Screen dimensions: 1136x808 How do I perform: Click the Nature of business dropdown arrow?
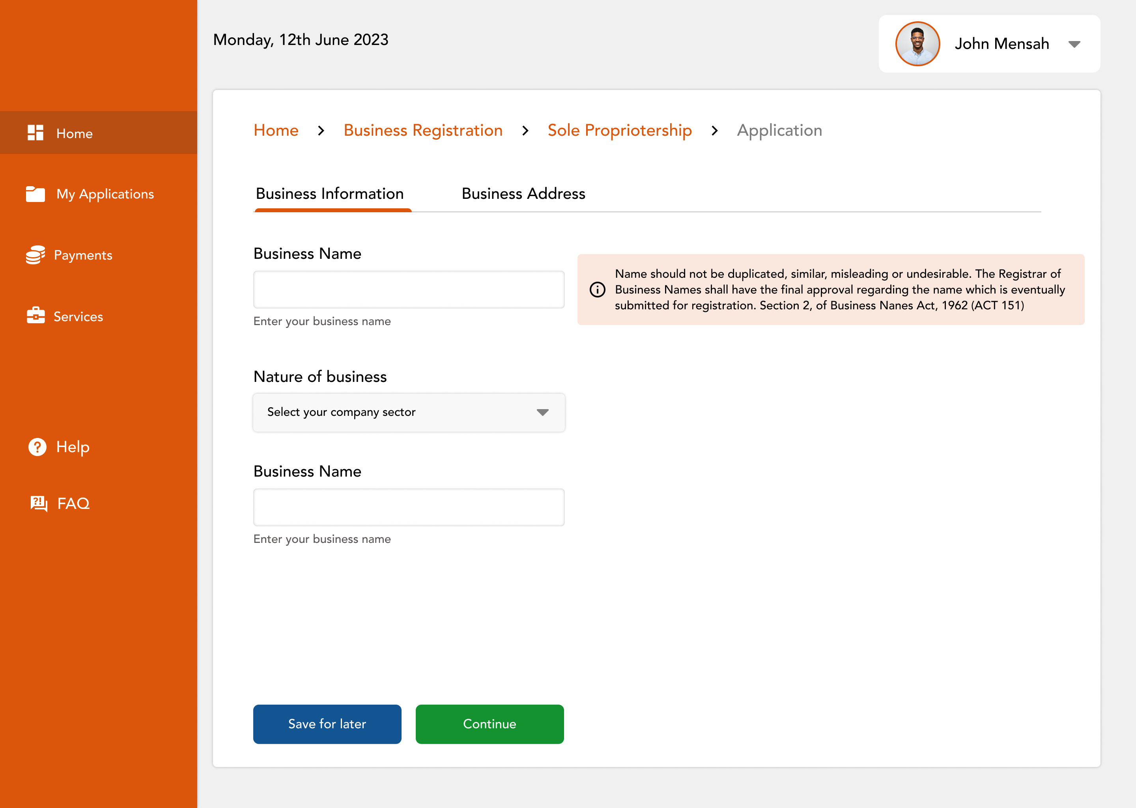pos(542,412)
